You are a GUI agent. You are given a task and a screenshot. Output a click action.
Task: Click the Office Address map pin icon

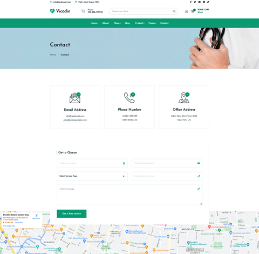[184, 98]
